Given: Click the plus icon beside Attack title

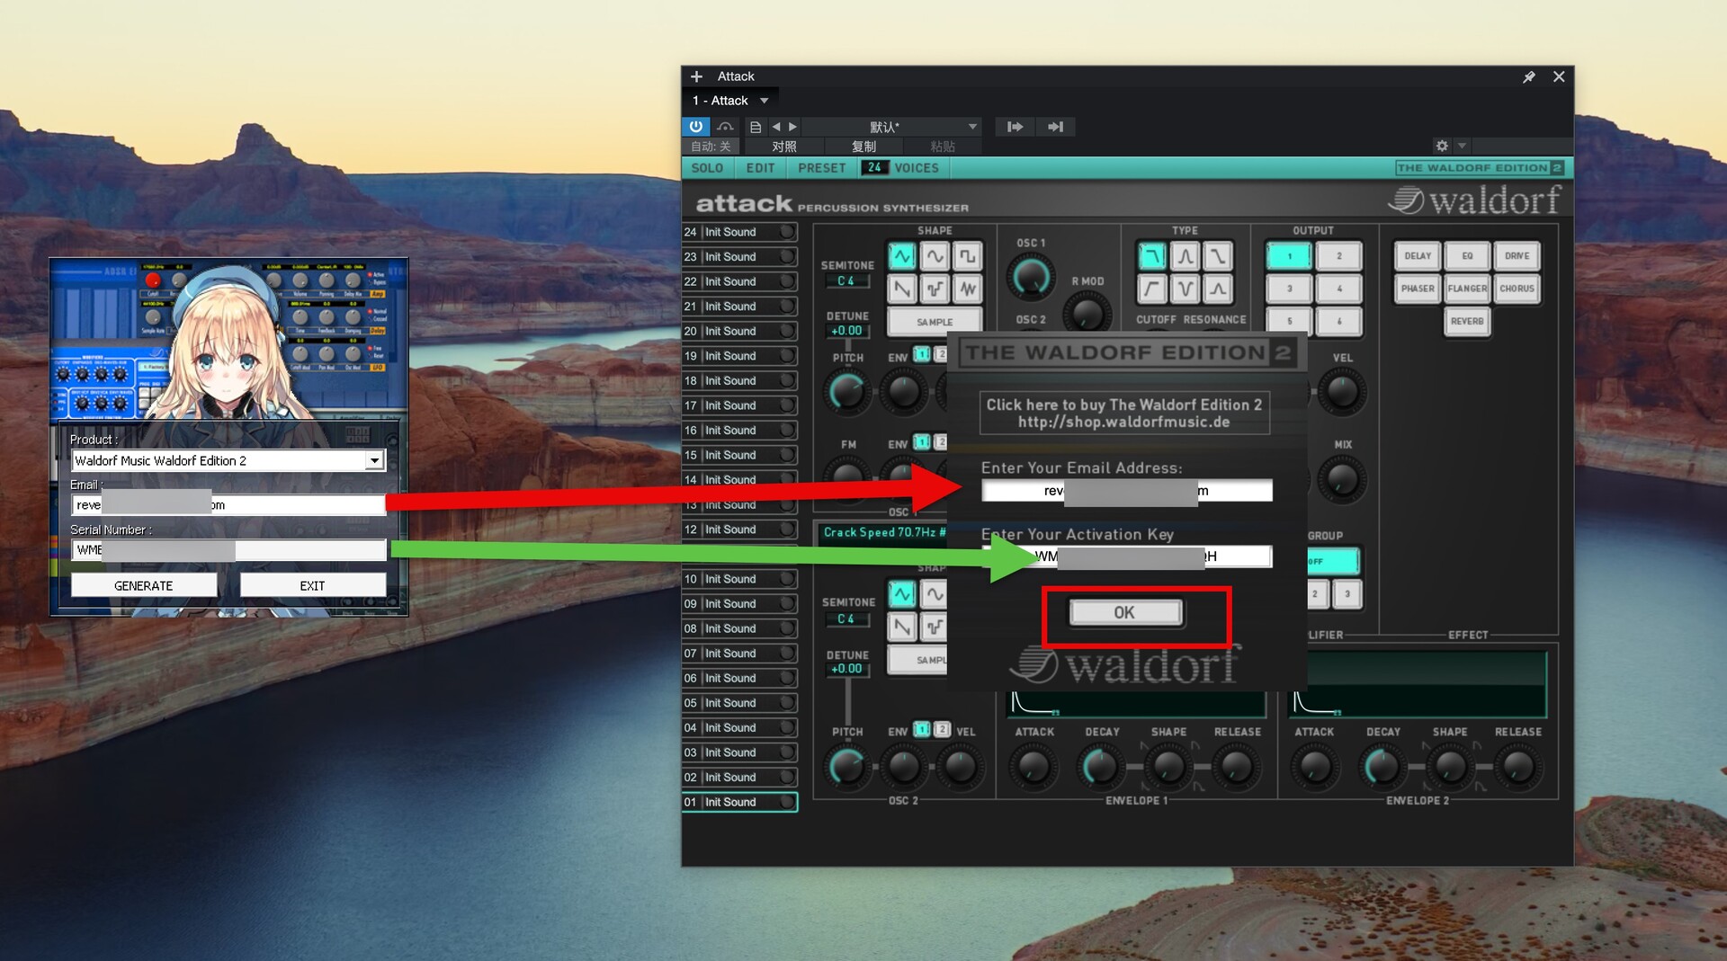Looking at the screenshot, I should point(696,76).
